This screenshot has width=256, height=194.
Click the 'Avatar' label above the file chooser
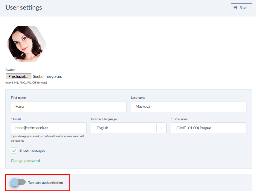(x=10, y=70)
